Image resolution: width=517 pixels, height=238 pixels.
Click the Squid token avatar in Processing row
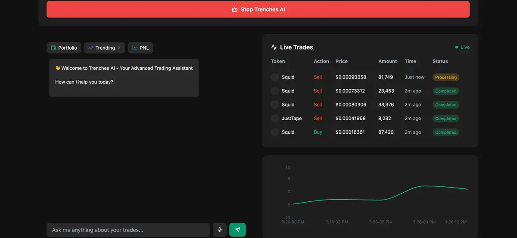(x=275, y=77)
